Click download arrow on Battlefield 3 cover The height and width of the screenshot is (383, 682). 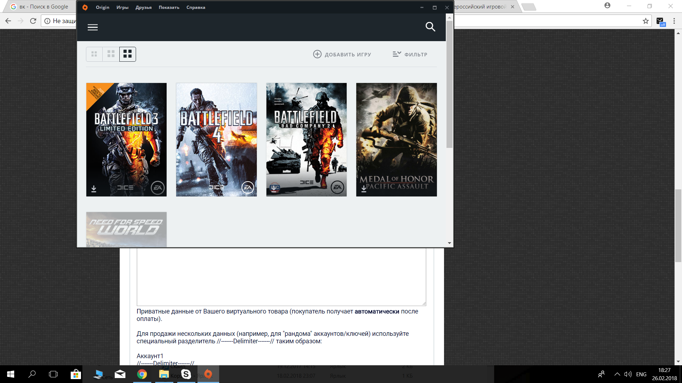pyautogui.click(x=94, y=189)
